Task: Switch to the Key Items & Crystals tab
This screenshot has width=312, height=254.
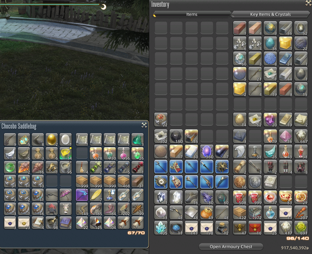Action: pyautogui.click(x=270, y=14)
